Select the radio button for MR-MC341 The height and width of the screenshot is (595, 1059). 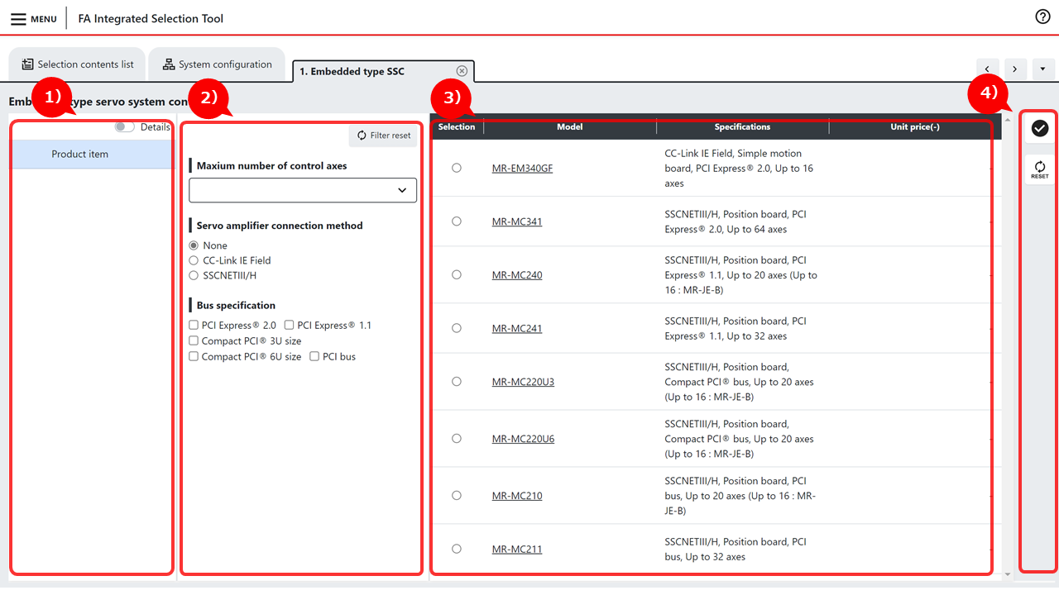457,221
